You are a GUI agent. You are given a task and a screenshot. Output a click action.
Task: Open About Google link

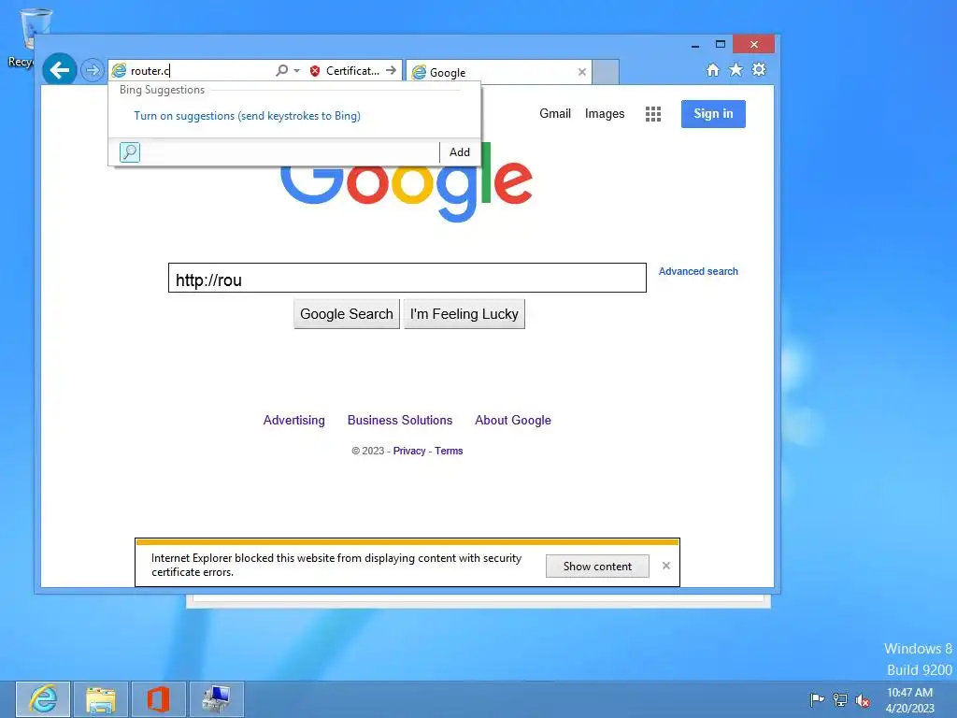pos(513,420)
